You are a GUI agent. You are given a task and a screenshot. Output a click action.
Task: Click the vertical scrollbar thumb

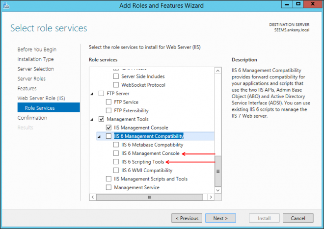tap(218, 171)
